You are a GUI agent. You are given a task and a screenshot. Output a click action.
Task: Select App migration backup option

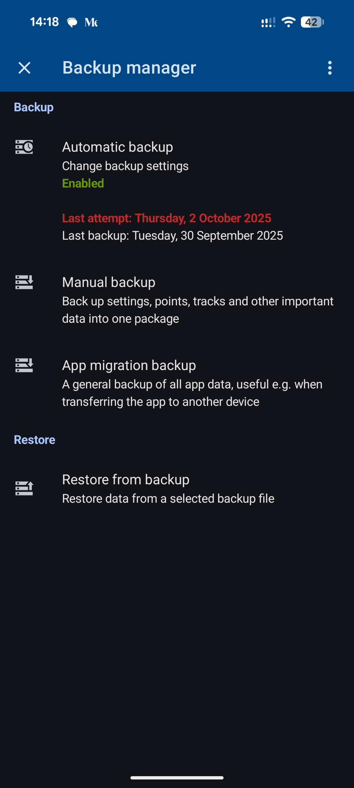click(129, 365)
